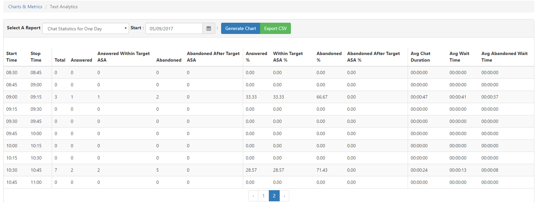Click the Start Time column header
This screenshot has width=538, height=203.
point(12,57)
